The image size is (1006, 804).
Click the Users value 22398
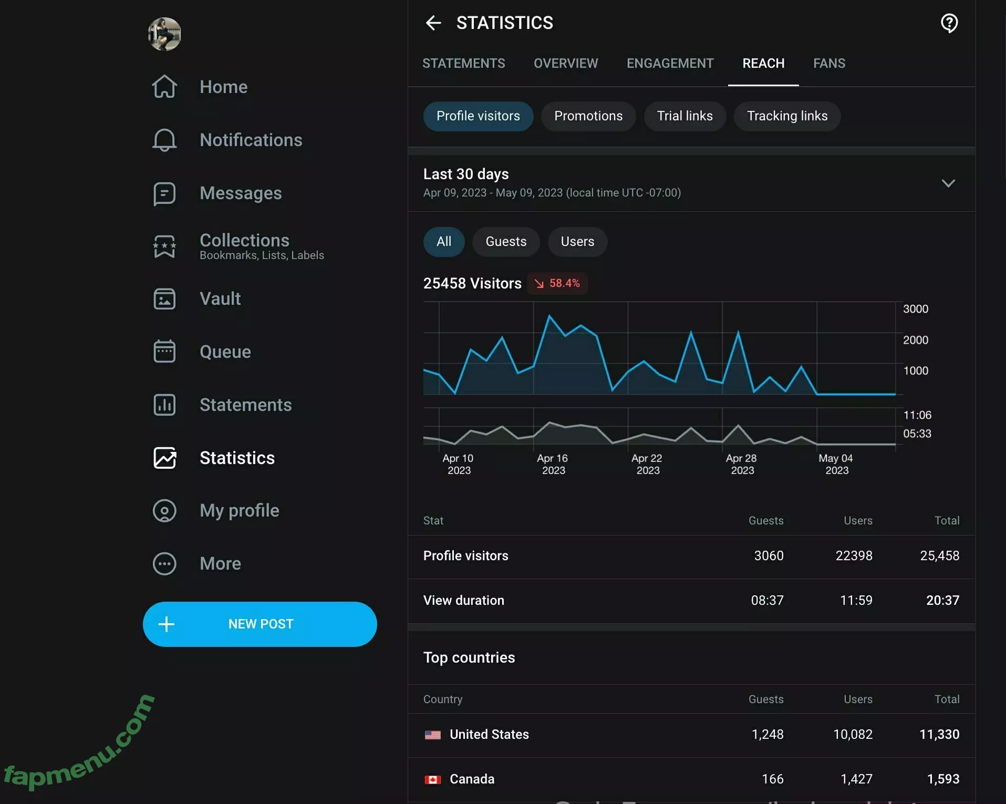coord(854,556)
